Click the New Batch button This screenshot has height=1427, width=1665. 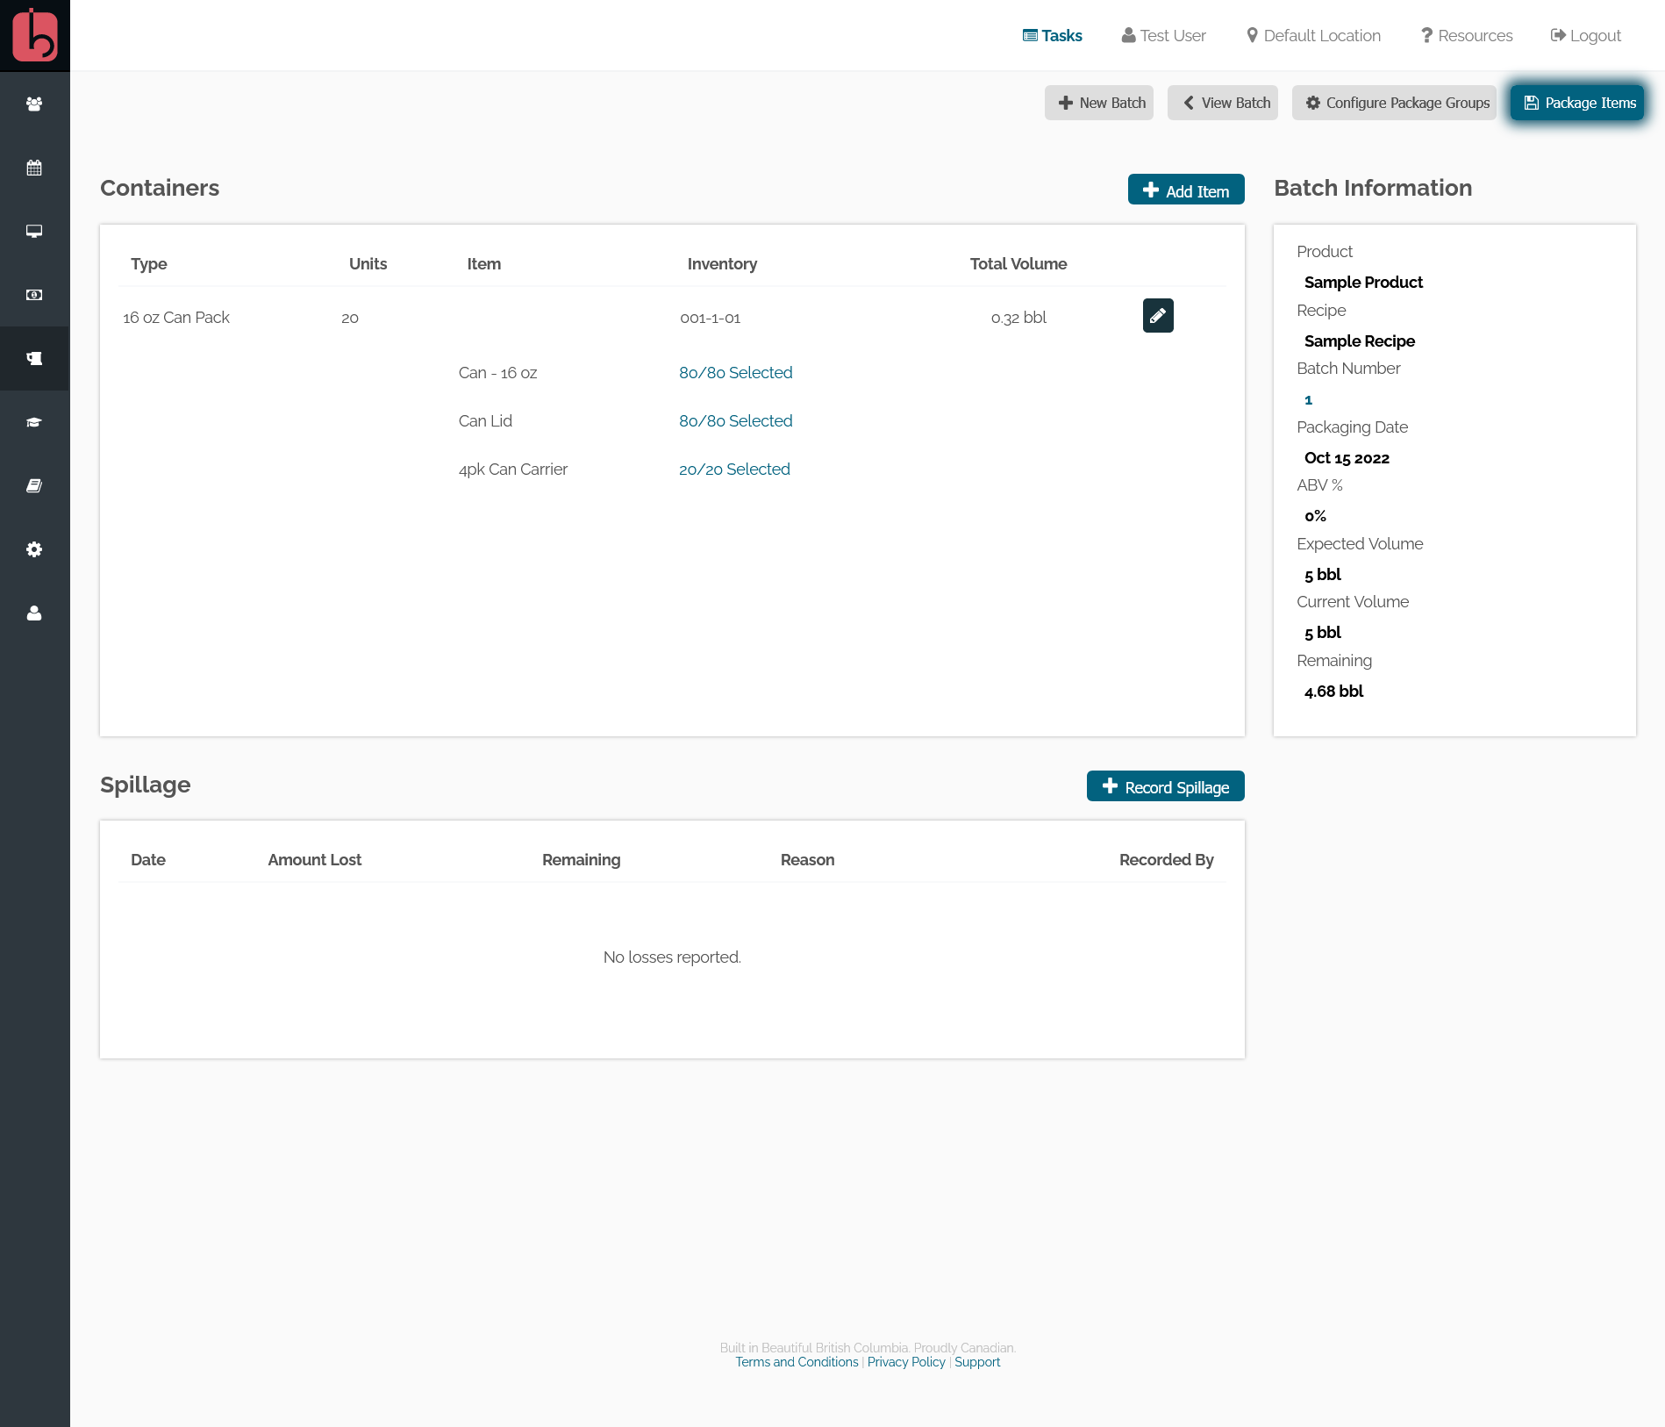[1099, 103]
